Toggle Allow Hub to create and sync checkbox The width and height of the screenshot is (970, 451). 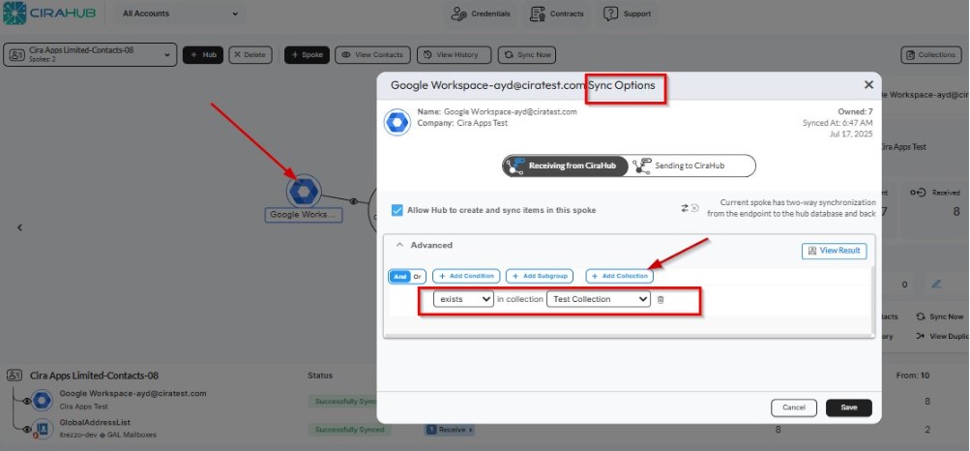pyautogui.click(x=397, y=210)
